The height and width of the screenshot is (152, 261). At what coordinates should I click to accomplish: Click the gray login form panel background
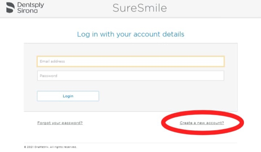pos(166,99)
